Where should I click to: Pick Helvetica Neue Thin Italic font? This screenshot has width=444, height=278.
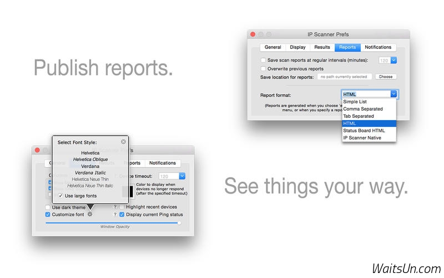coord(90,186)
